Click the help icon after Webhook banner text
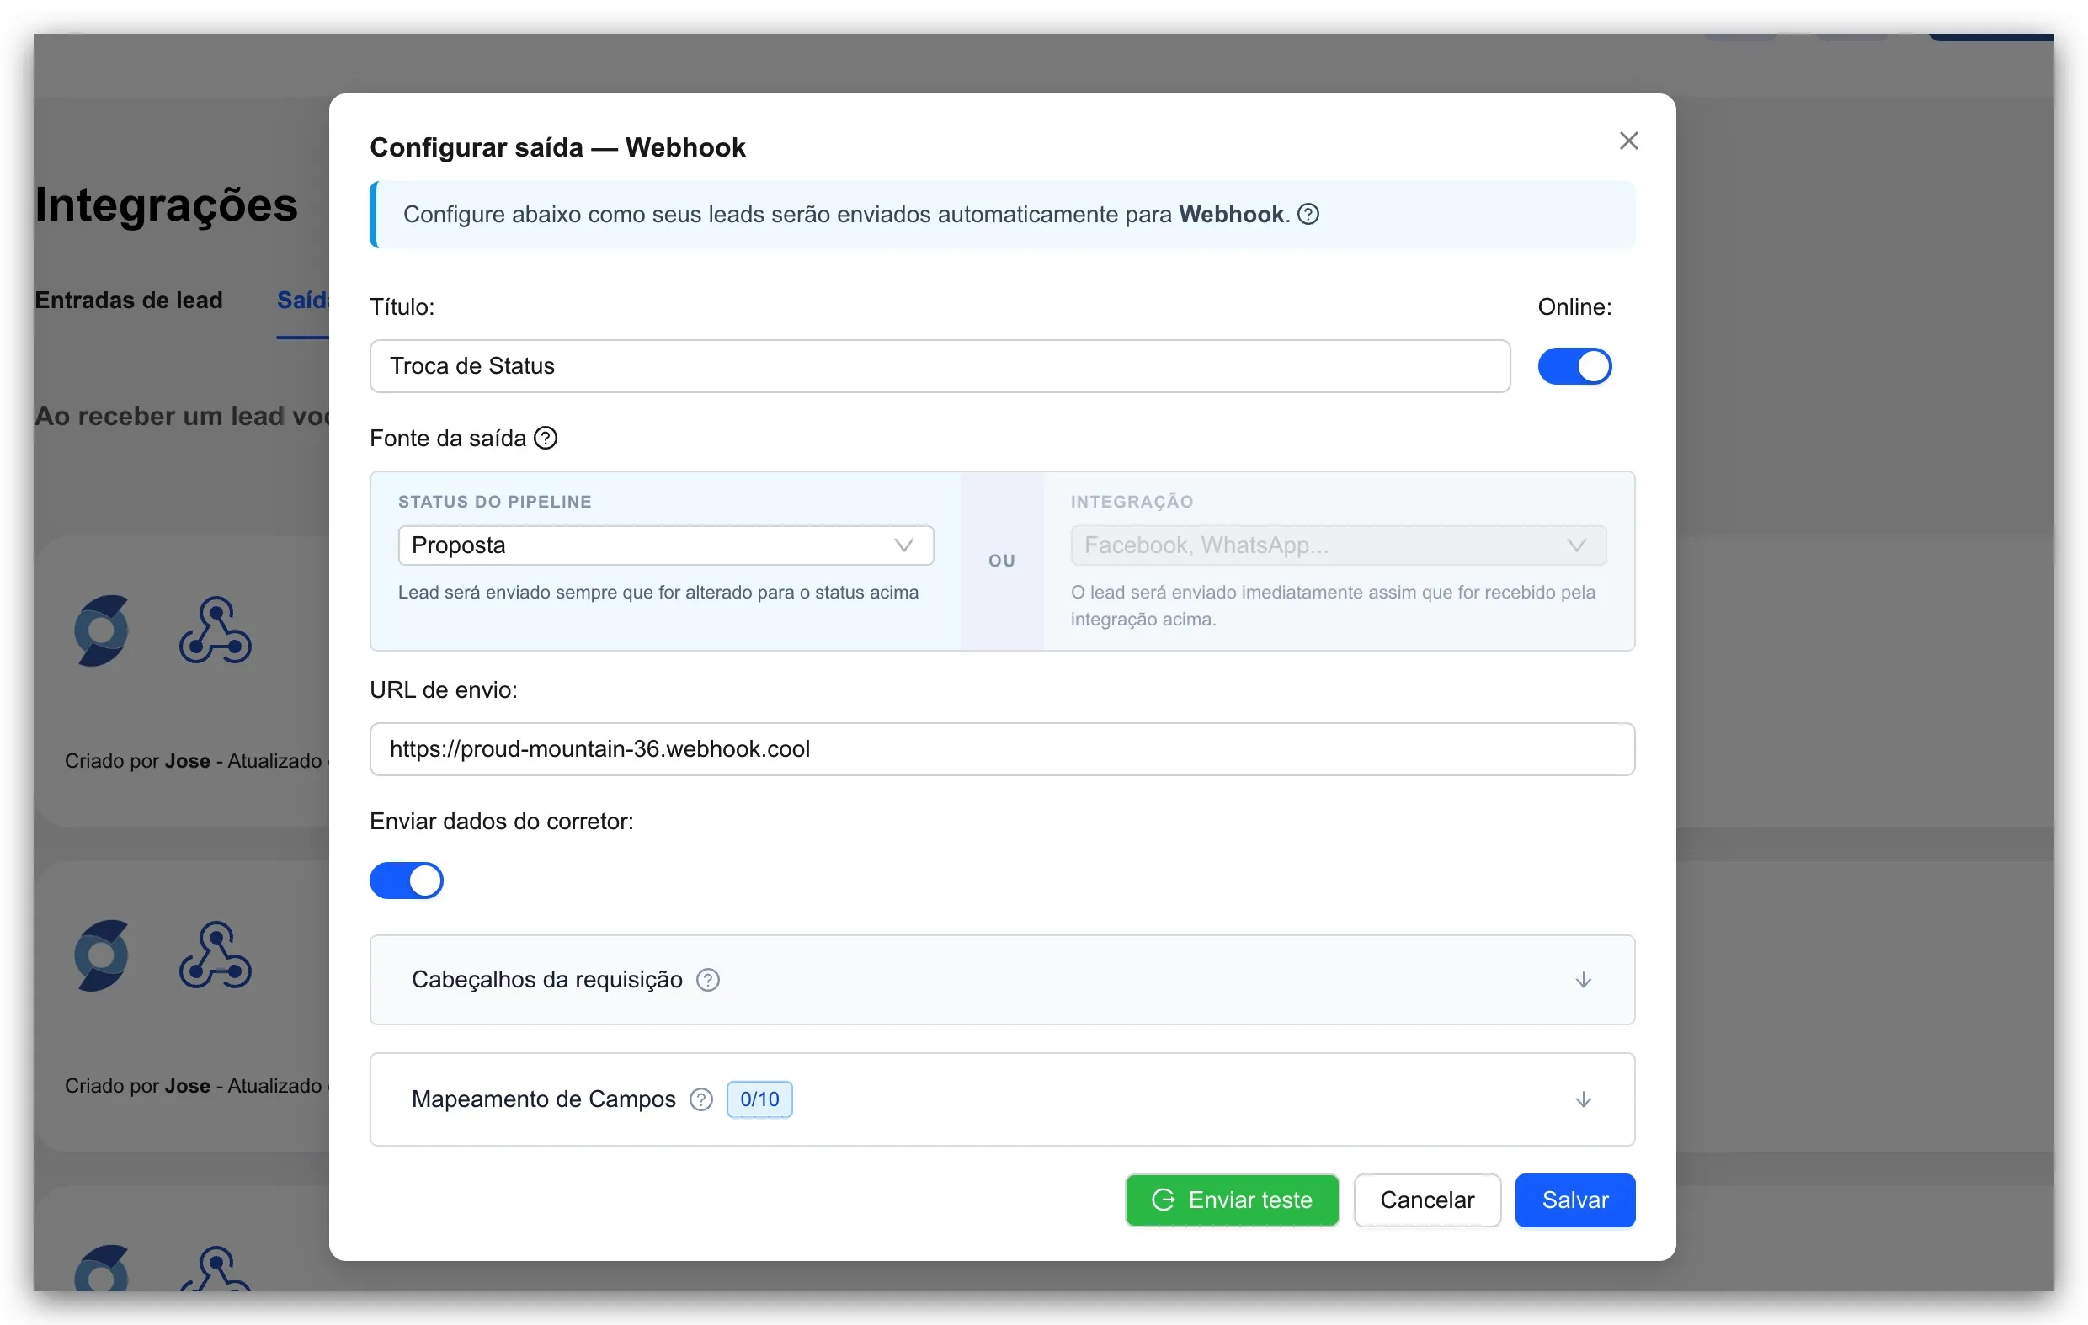 (1308, 214)
